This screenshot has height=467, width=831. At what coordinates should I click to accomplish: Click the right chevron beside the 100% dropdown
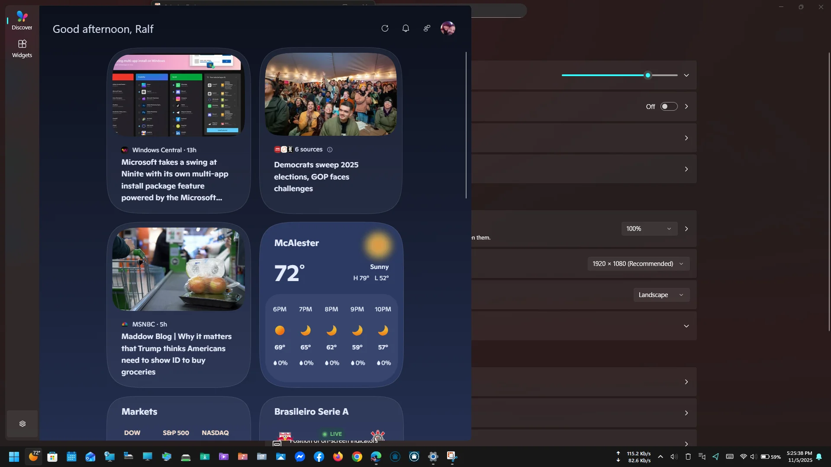click(686, 229)
